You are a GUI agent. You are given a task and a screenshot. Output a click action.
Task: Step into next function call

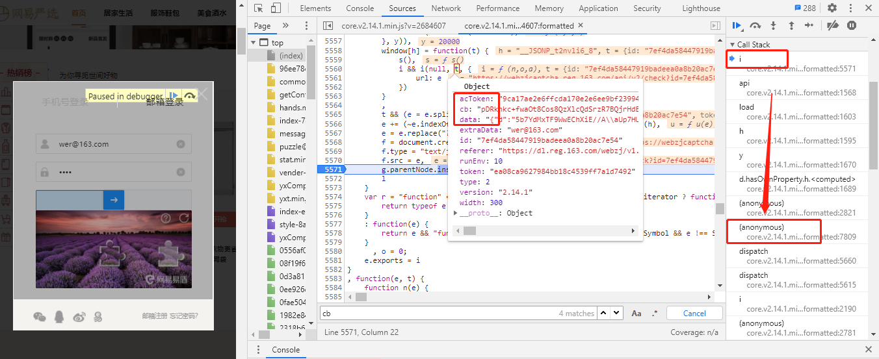coord(773,25)
